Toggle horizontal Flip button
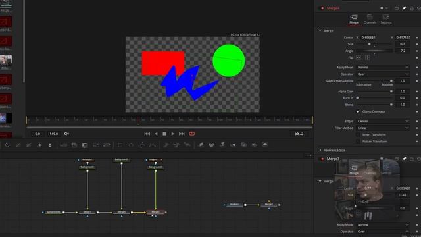 pyautogui.click(x=359, y=57)
